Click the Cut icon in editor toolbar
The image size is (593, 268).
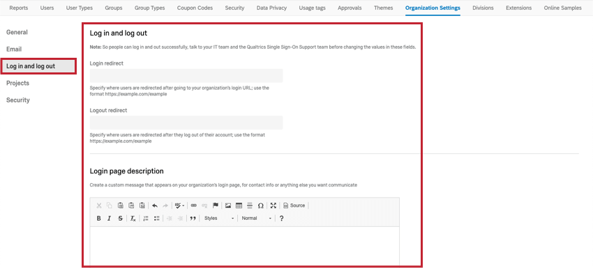(x=98, y=205)
